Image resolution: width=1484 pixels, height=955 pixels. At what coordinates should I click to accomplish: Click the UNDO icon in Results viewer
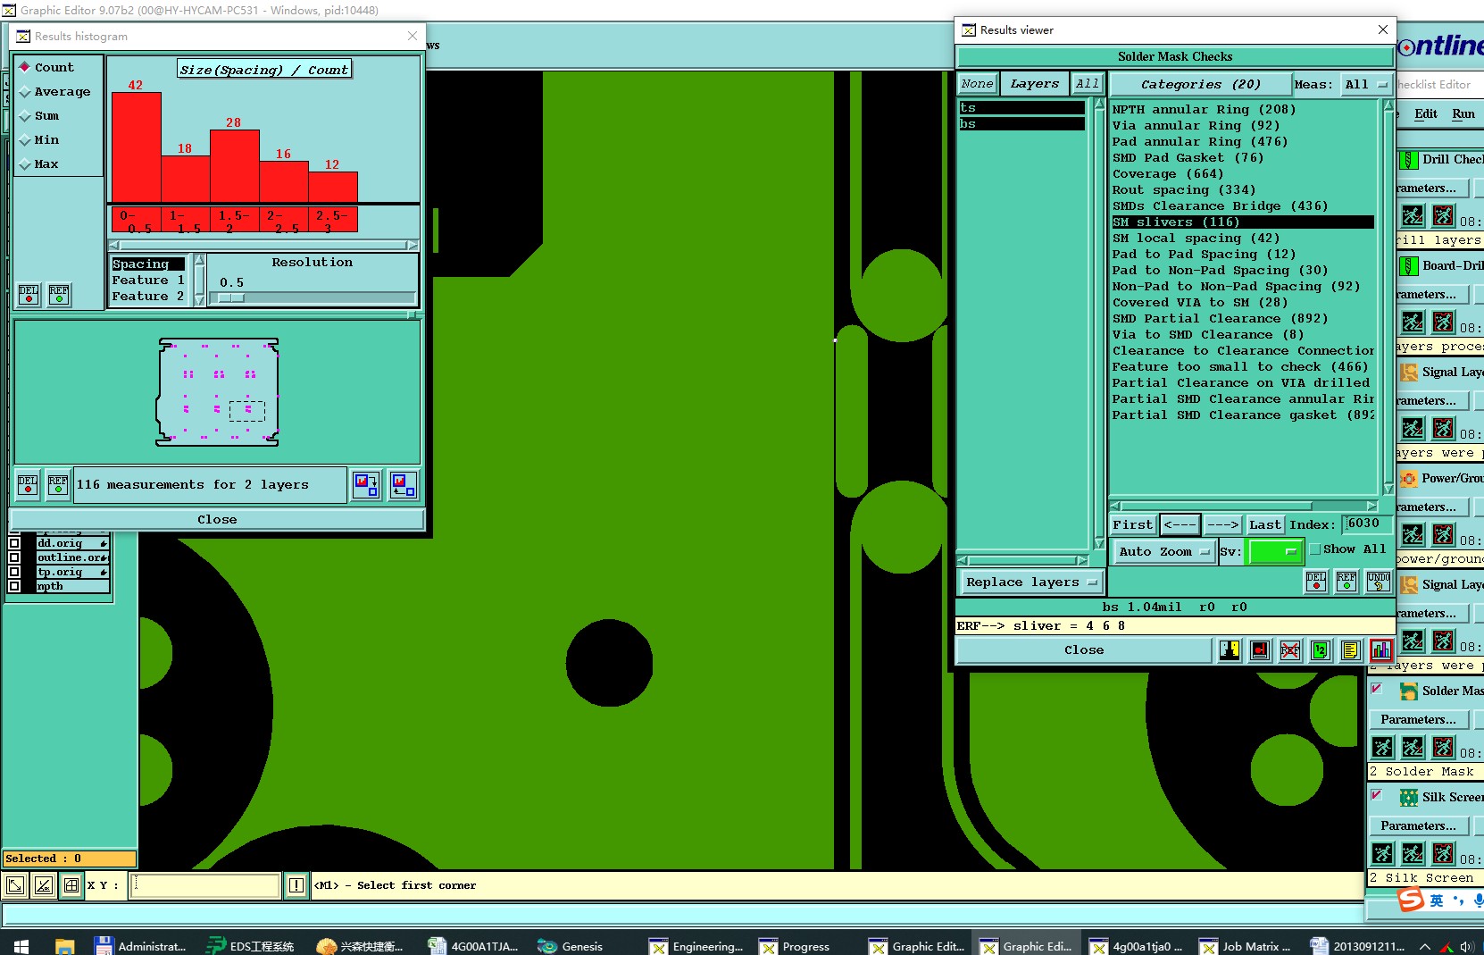(x=1379, y=582)
